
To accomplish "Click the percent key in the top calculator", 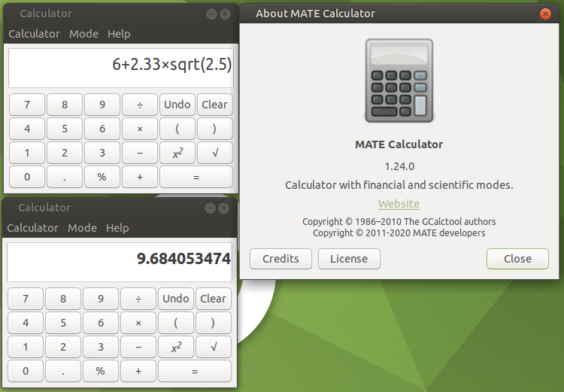I will tap(102, 177).
